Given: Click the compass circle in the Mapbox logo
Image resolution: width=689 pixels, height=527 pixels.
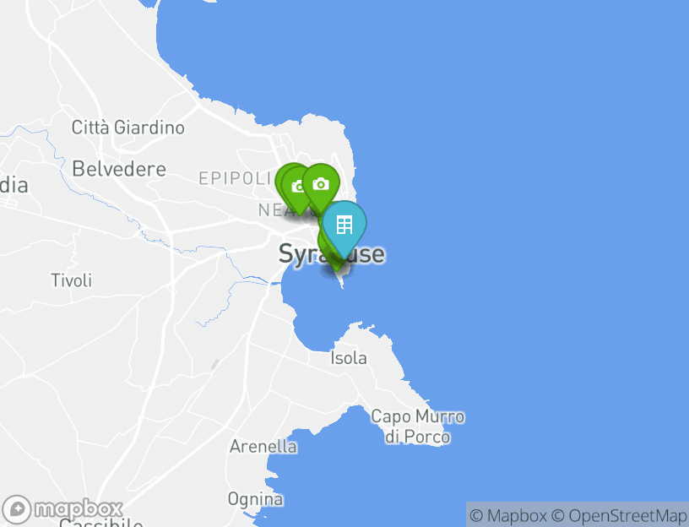Looking at the screenshot, I should coord(17,509).
